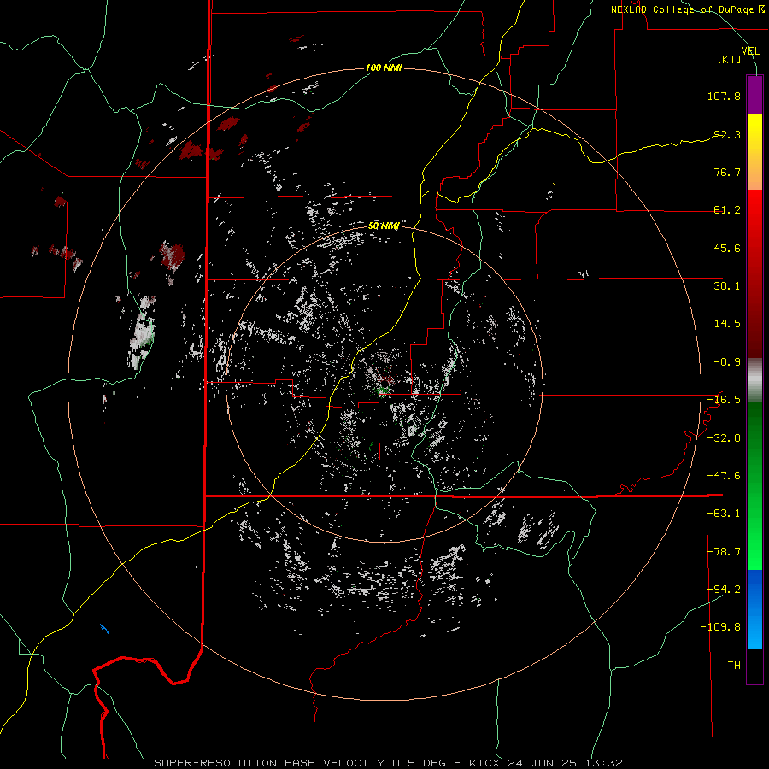Pick the gray near-zero segment of the color bar

click(754, 380)
